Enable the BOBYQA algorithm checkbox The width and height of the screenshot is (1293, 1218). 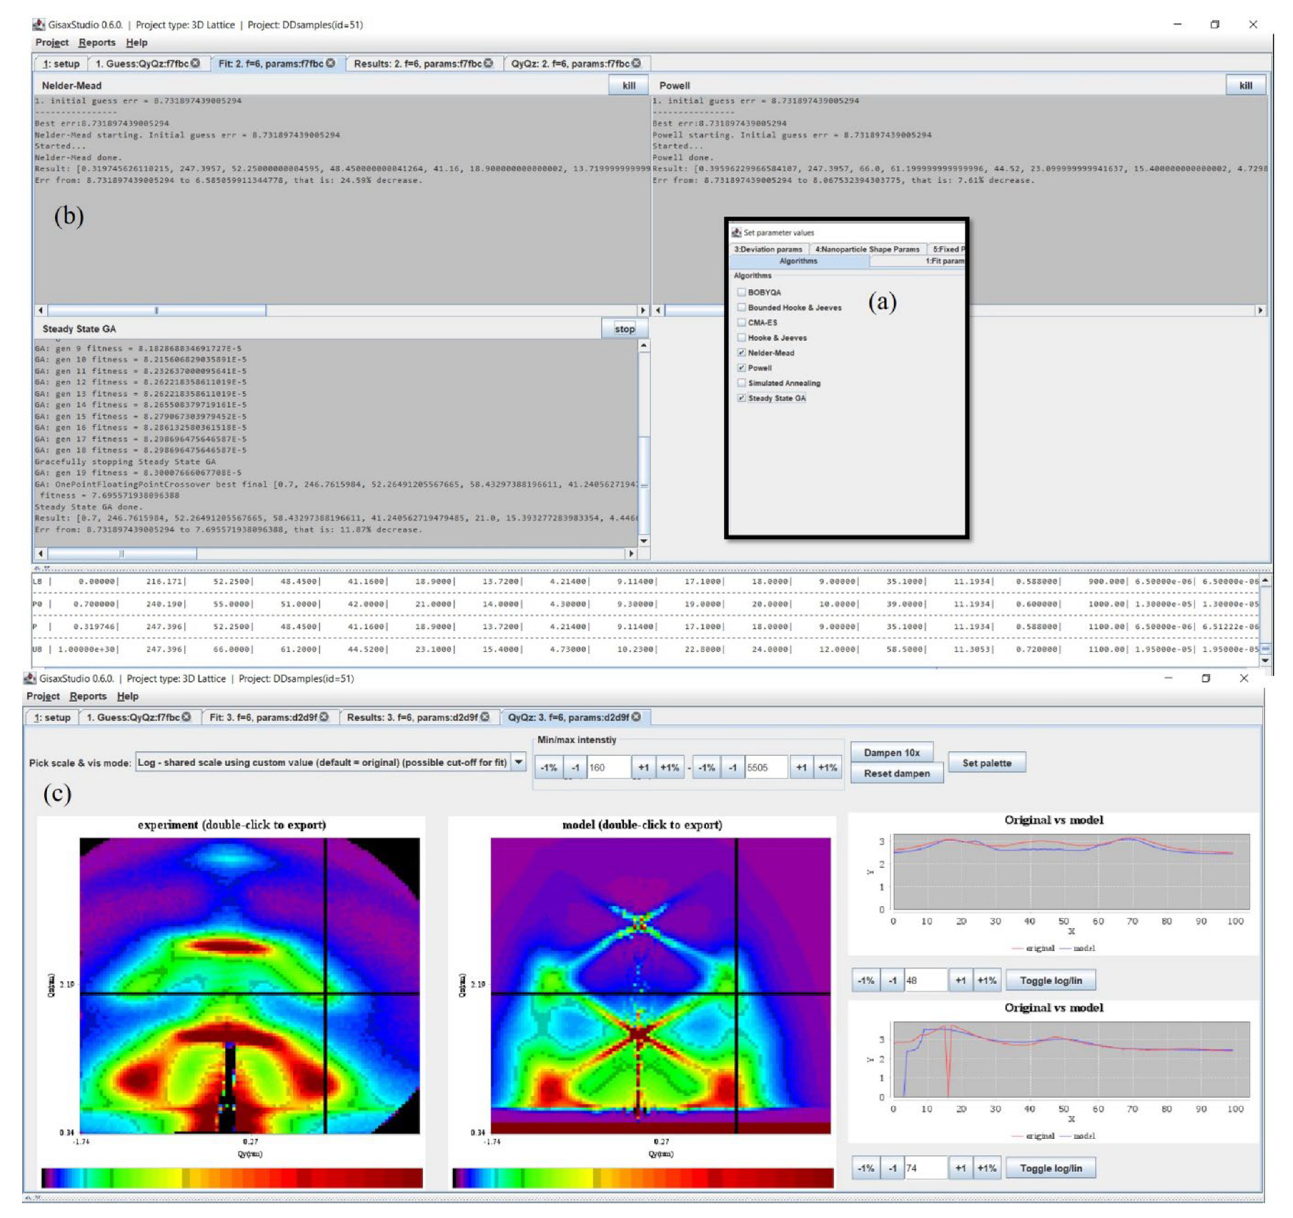(x=741, y=292)
